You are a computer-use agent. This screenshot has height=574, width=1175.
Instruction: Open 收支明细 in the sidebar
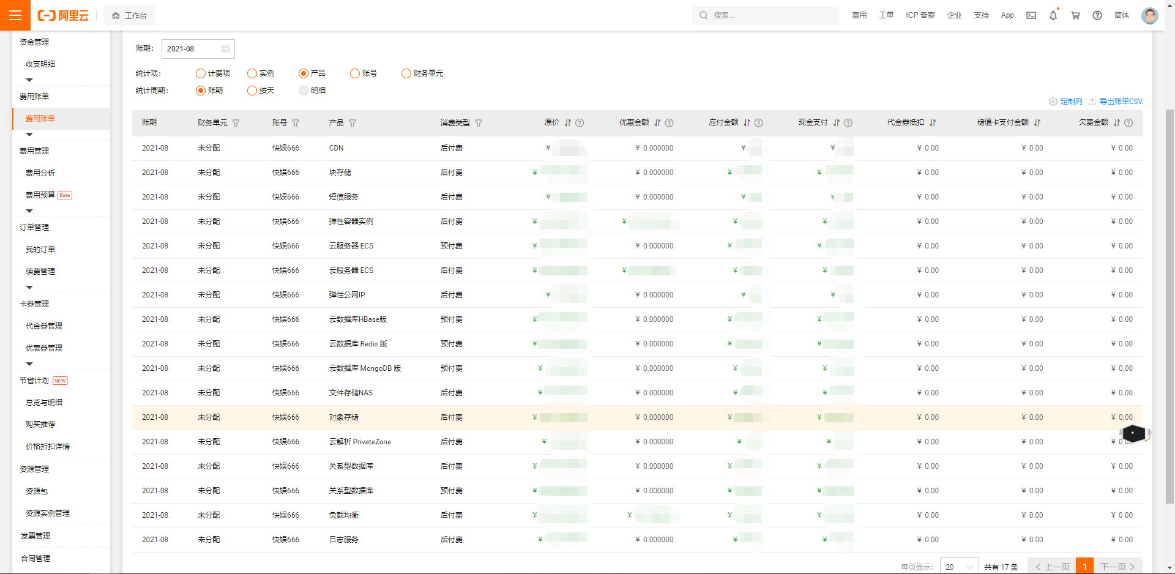coord(40,64)
